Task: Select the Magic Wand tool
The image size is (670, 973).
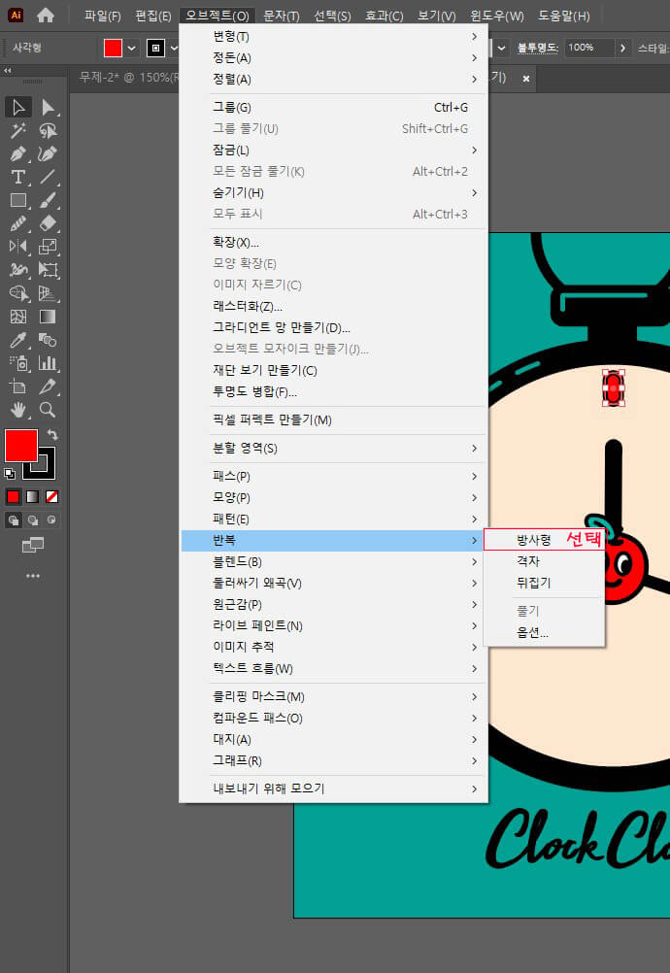Action: pyautogui.click(x=18, y=130)
